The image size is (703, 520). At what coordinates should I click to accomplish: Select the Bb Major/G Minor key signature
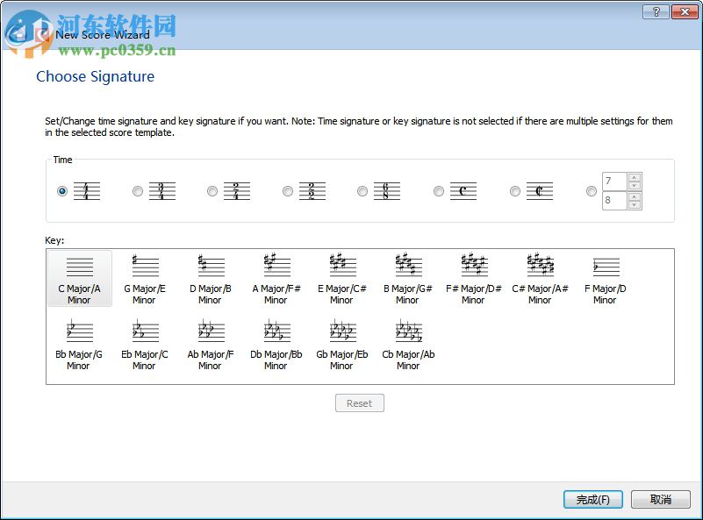pyautogui.click(x=79, y=342)
